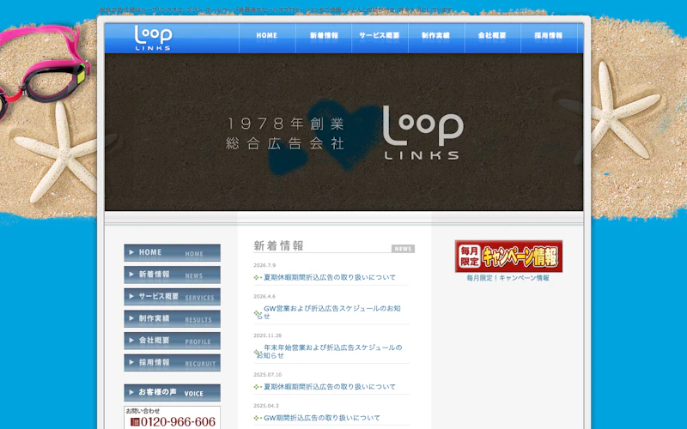The height and width of the screenshot is (429, 687).
Task: Click the 毎月限定 キャンペーン情報 red banner
Action: (508, 256)
